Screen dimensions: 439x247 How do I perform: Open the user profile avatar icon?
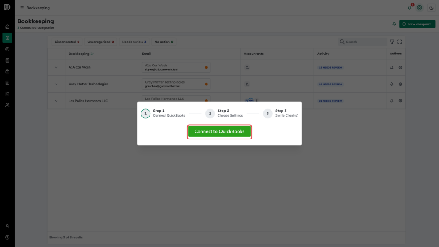(419, 8)
